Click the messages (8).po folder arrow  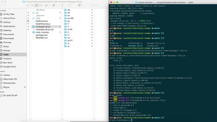coord(60,26)
